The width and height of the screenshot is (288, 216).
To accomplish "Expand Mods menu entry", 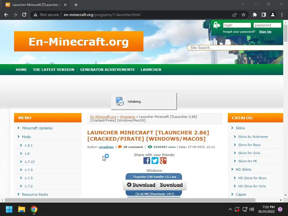I will (x=26, y=137).
